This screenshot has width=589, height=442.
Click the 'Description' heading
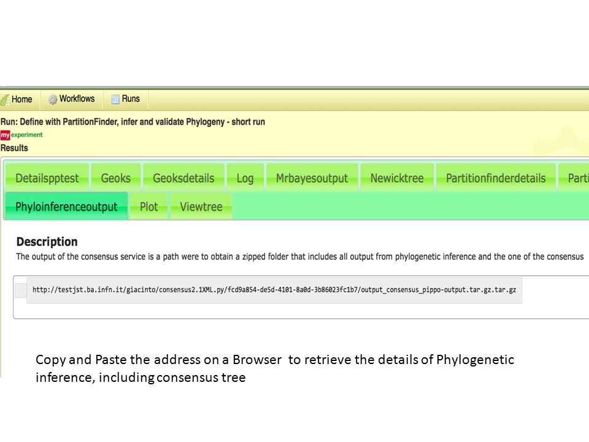[x=47, y=242]
